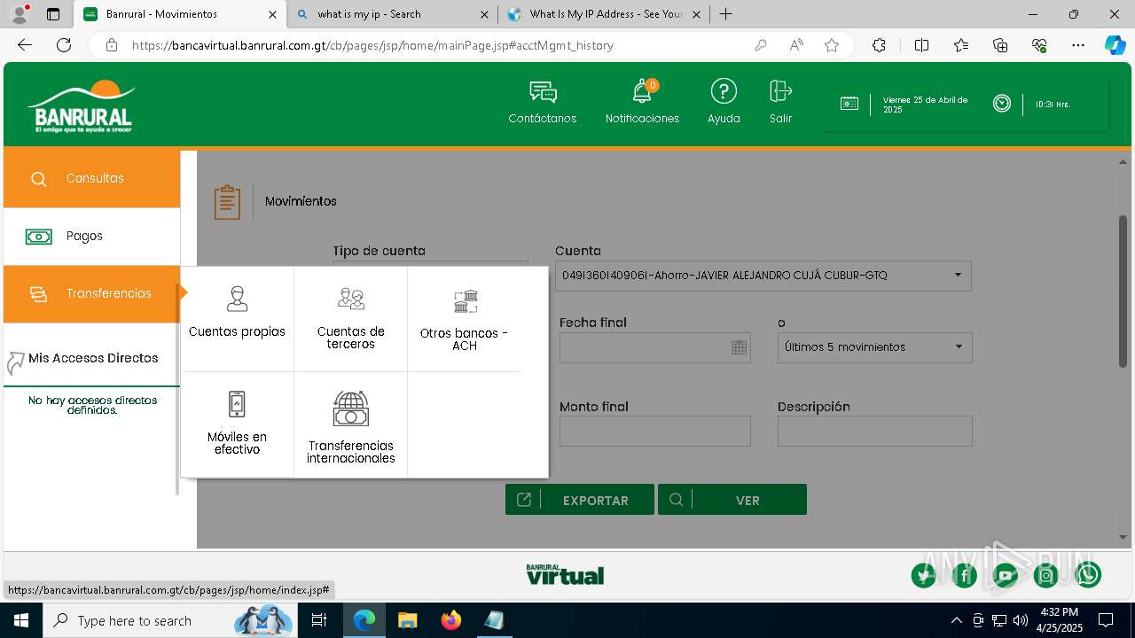
Task: Open the YouTube social icon
Action: [1006, 575]
